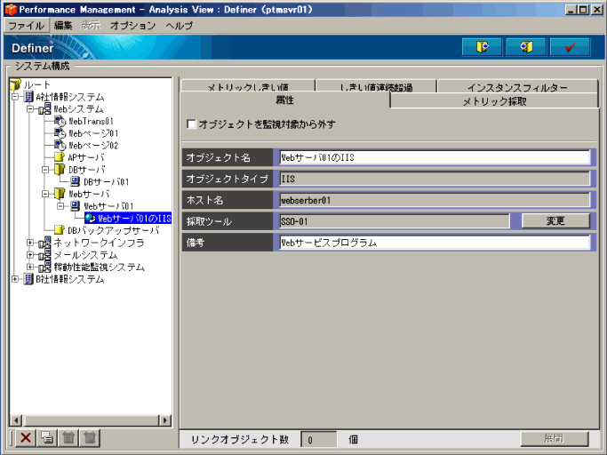Click the DBサーバ folder icon
This screenshot has height=455, width=607.
[59, 169]
